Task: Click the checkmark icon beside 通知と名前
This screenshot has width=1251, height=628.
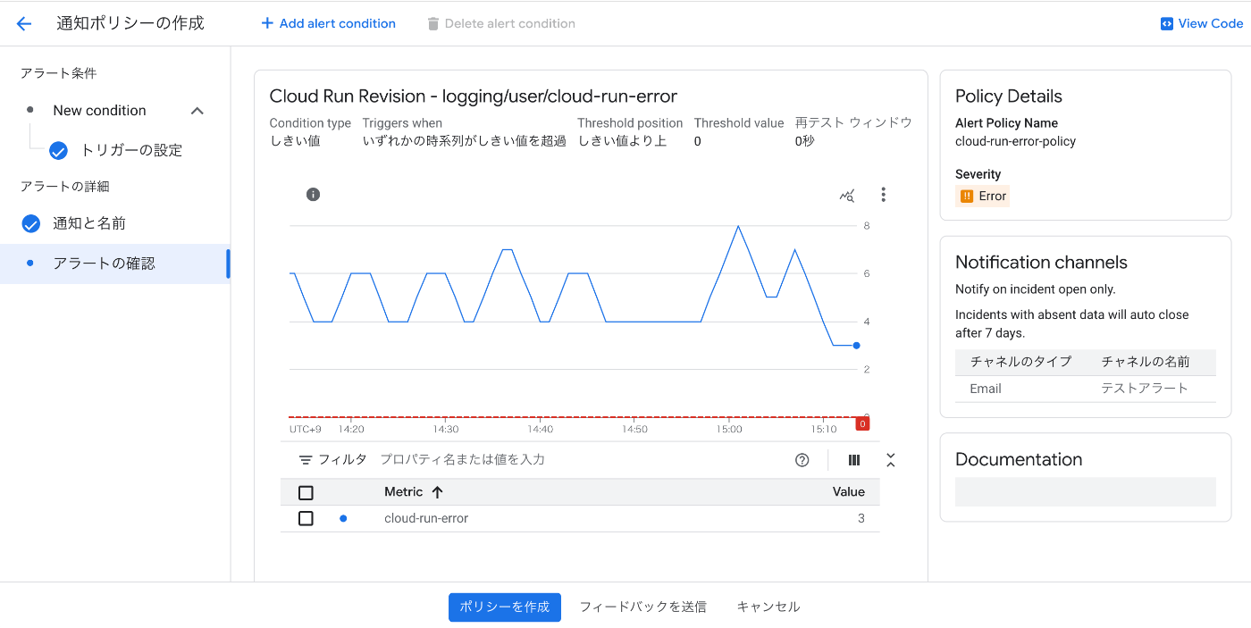Action: click(x=31, y=223)
